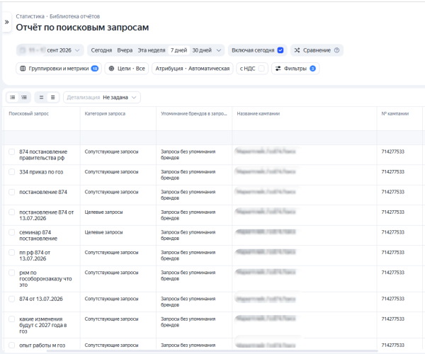
Task: Expand more period options chevron
Action: [219, 50]
